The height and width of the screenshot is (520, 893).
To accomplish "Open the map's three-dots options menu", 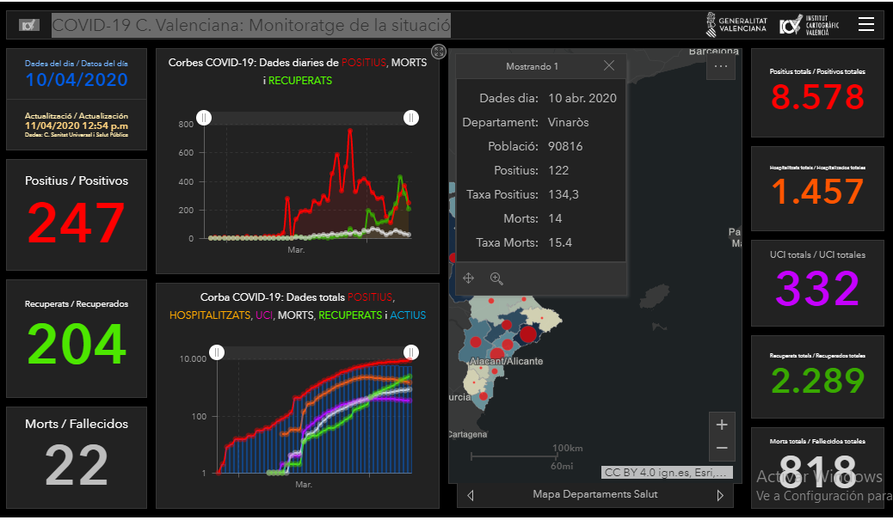I will click(x=721, y=66).
